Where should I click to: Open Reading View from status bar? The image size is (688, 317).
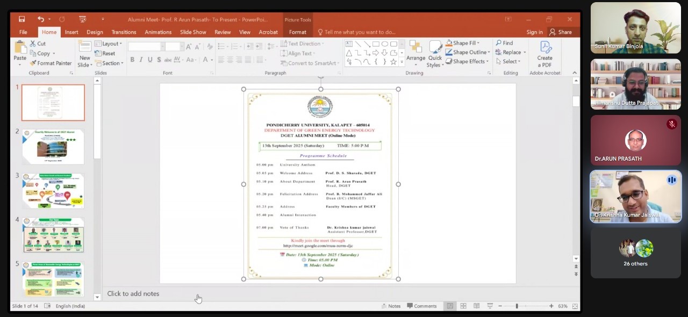[x=476, y=306]
